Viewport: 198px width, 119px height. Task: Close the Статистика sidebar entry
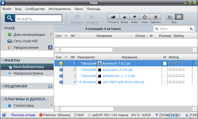click(x=51, y=105)
